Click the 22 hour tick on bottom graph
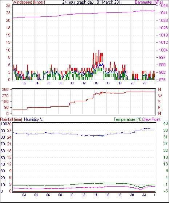This screenshot has width=169, height=203. (144, 195)
